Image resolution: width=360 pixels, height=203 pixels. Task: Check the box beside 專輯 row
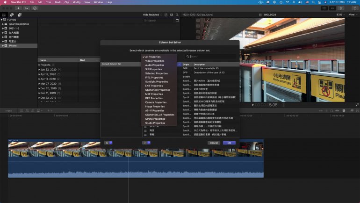coord(145,134)
